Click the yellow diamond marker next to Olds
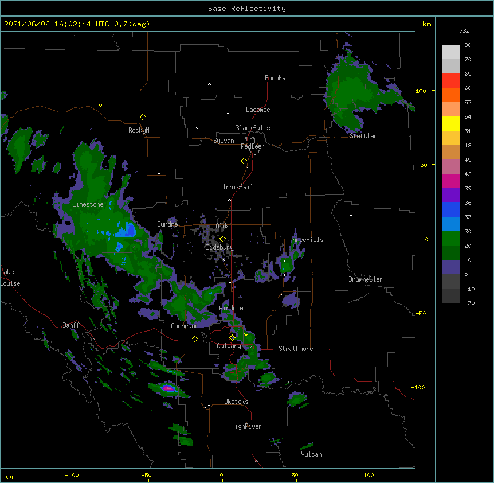Screen dimensions: 494x483 pos(222,239)
